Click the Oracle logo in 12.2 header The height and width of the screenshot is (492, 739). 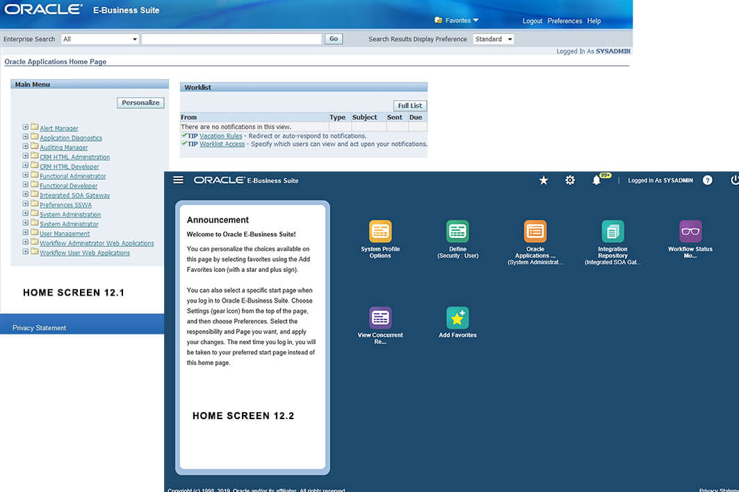tap(219, 180)
